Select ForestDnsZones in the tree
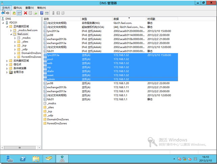Image resolution: width=217 pixels, height=164 pixels. coord(31,57)
